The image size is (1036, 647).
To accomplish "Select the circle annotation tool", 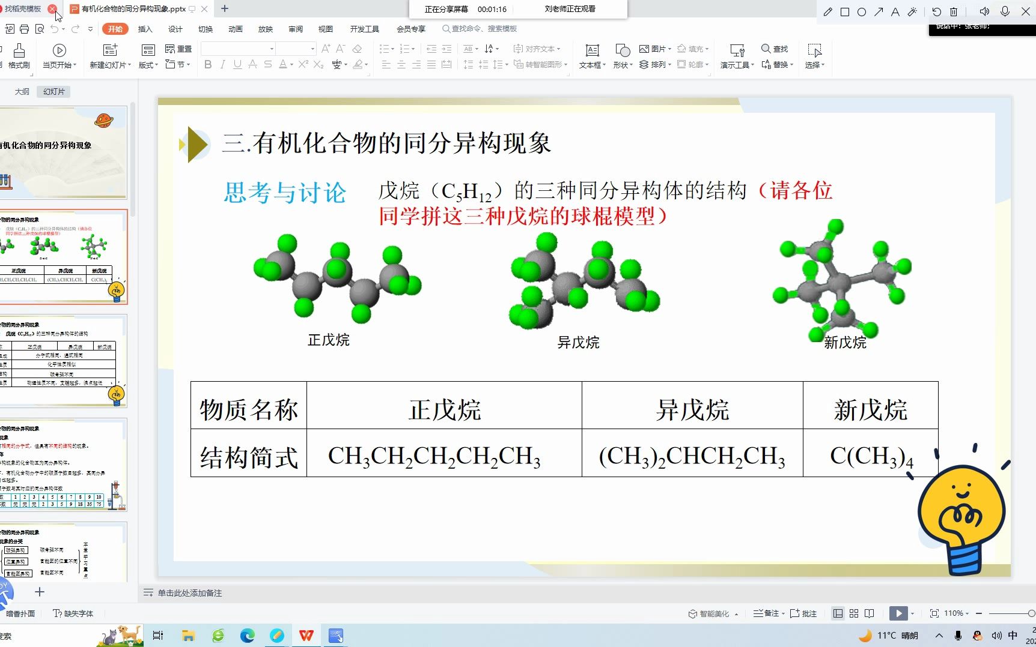I will (x=861, y=12).
